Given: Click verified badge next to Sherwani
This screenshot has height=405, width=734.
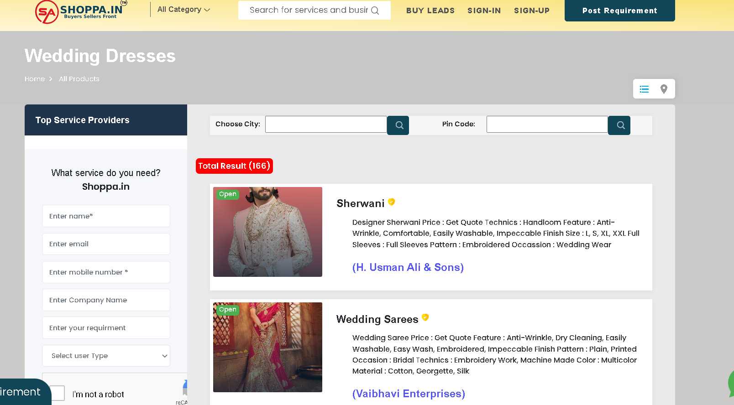Looking at the screenshot, I should [x=391, y=202].
